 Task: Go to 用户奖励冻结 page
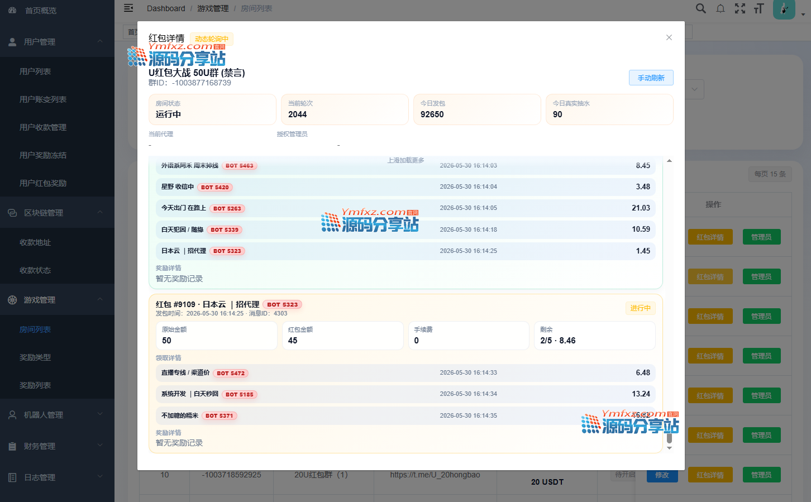pos(43,155)
